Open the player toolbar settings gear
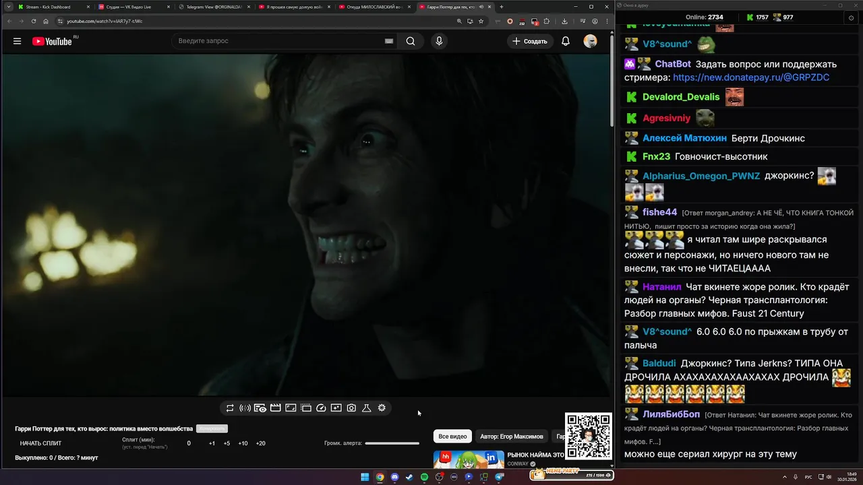 click(x=382, y=408)
